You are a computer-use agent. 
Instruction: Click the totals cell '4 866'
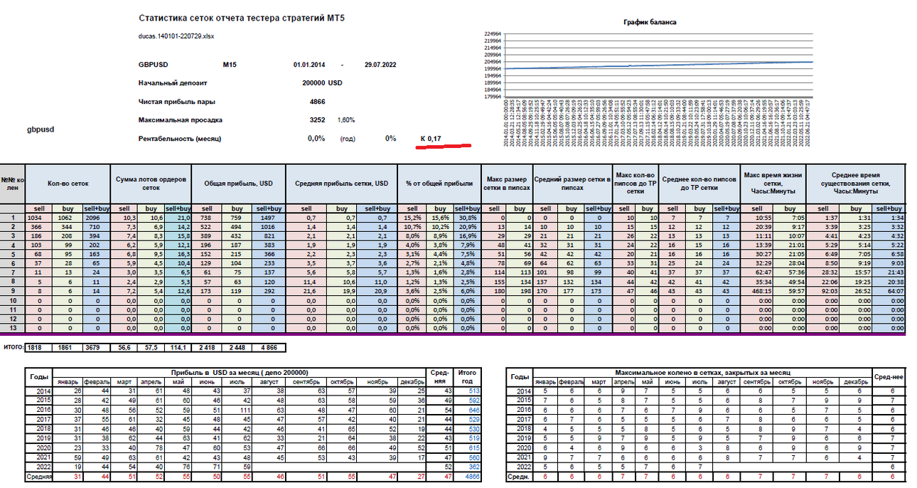click(x=270, y=347)
